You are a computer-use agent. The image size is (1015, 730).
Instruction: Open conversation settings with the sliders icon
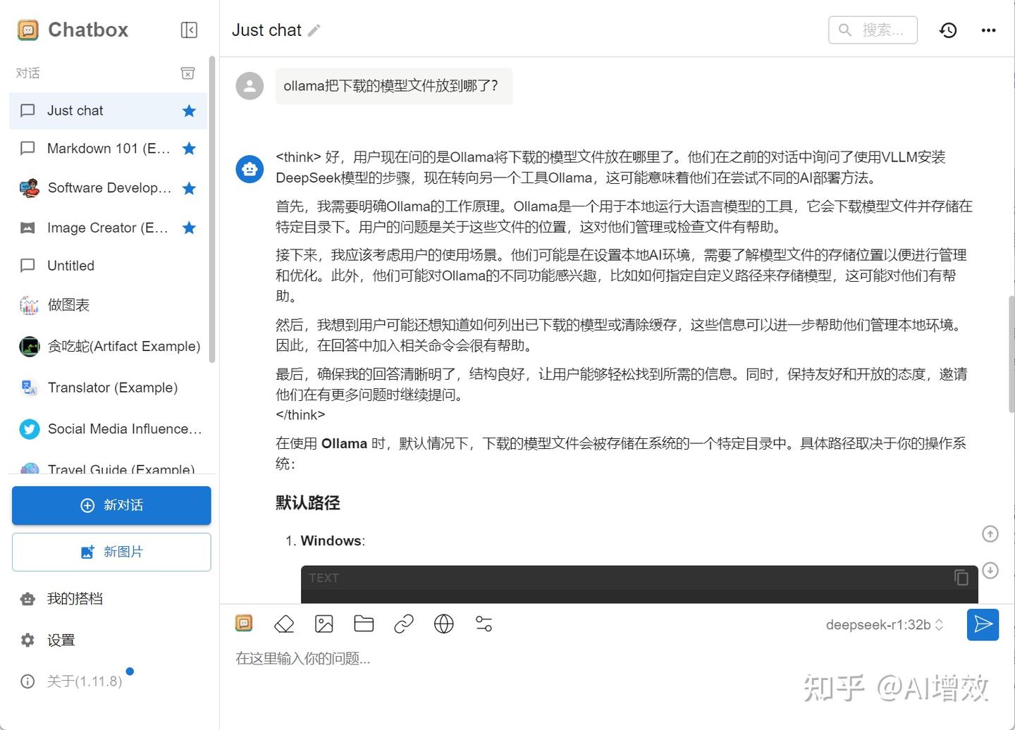484,624
